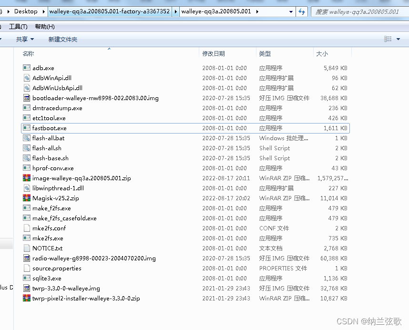
Task: Select the fastboot.exe application icon
Action: pos(26,128)
